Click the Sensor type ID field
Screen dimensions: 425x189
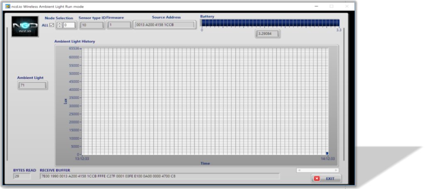click(x=92, y=25)
